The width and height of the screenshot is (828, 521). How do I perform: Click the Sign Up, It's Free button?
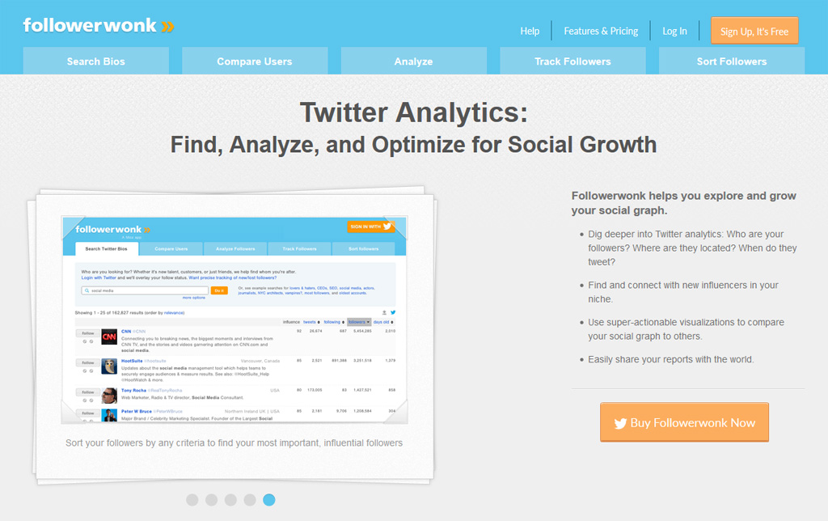point(754,30)
